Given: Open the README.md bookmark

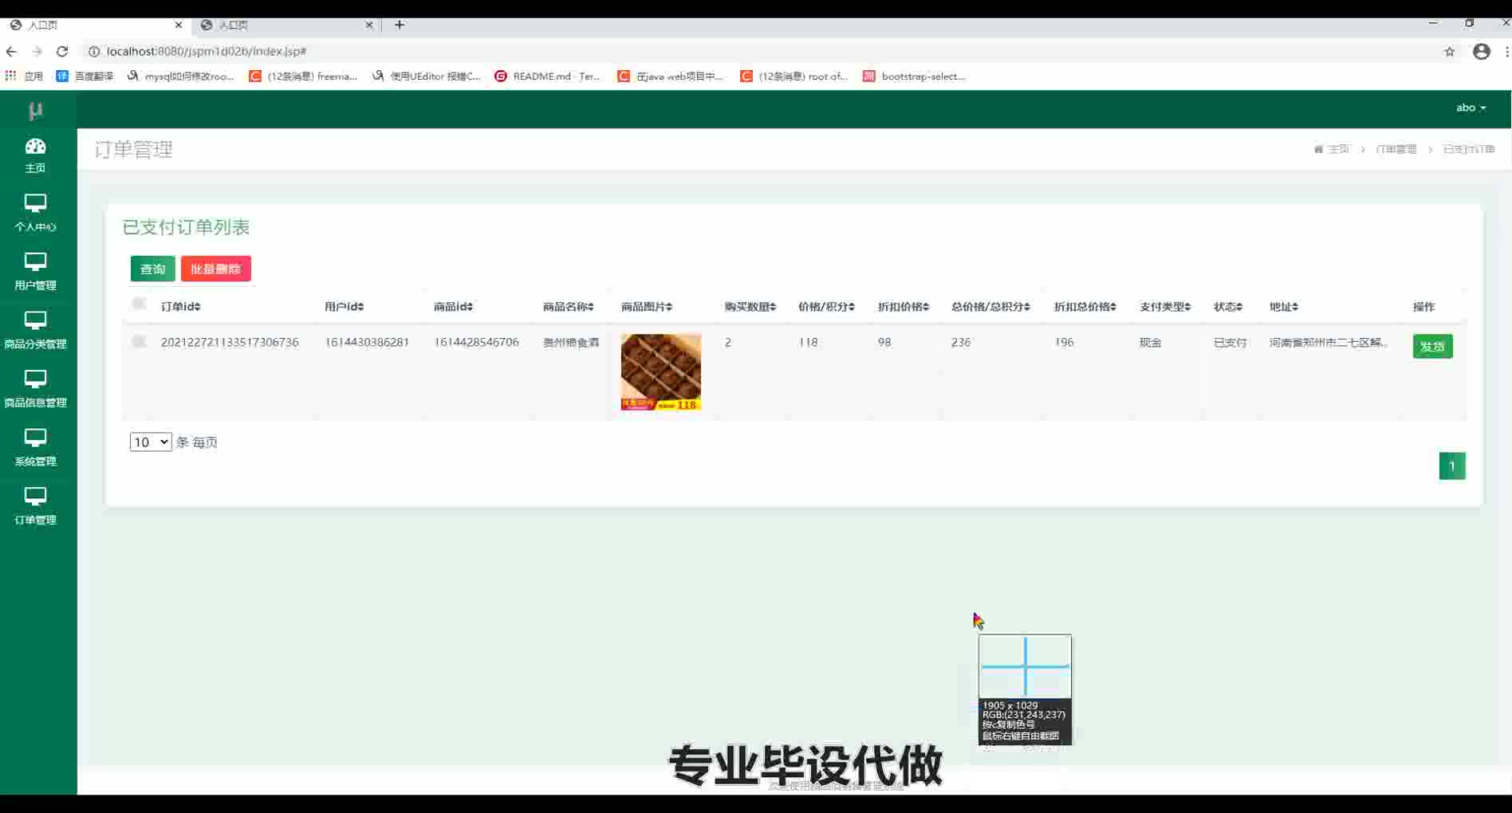Looking at the screenshot, I should coord(547,76).
